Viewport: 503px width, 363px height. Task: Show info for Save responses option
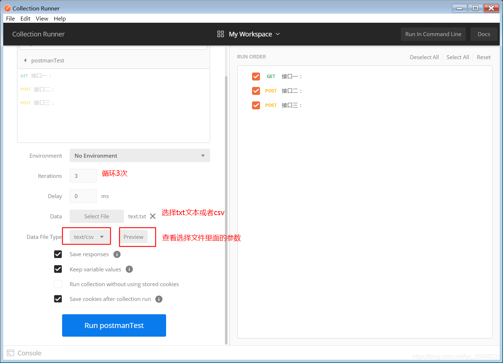117,254
